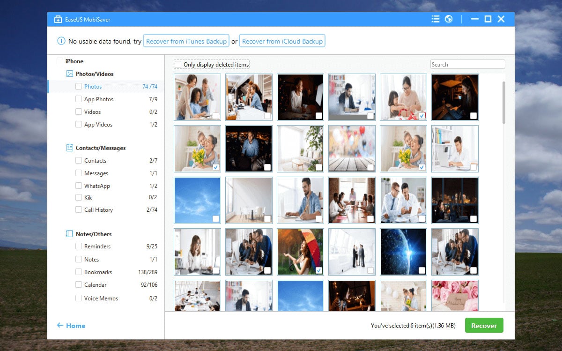
Task: Click the globe language icon
Action: [449, 19]
